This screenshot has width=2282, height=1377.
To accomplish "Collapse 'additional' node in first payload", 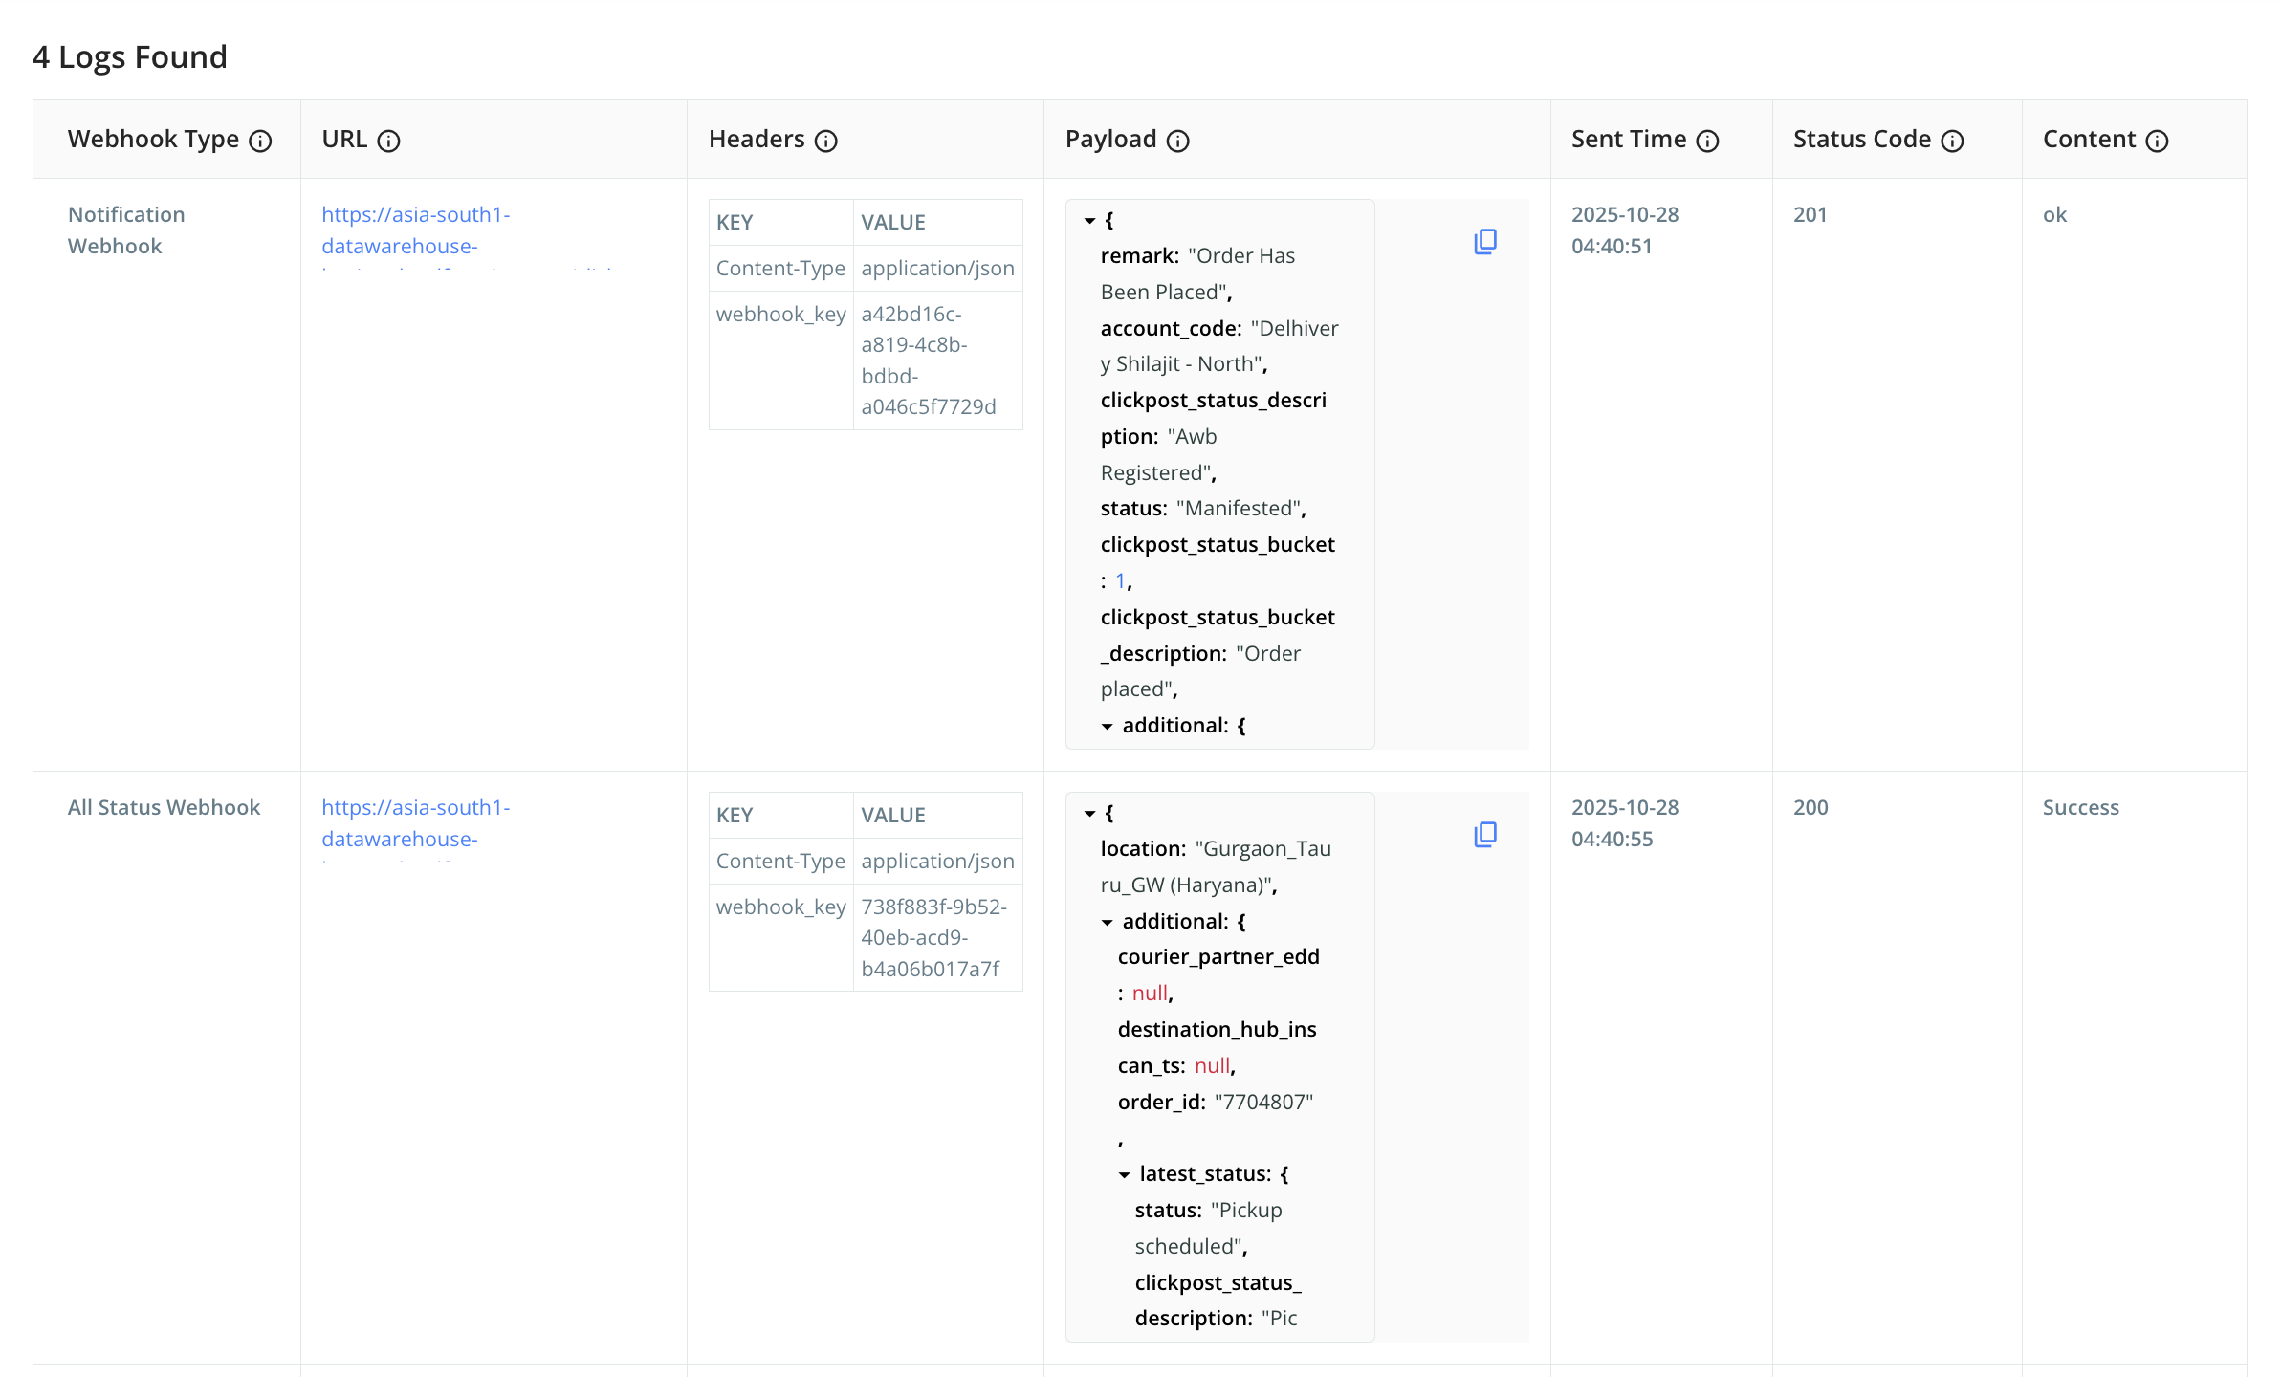I will pos(1107,727).
